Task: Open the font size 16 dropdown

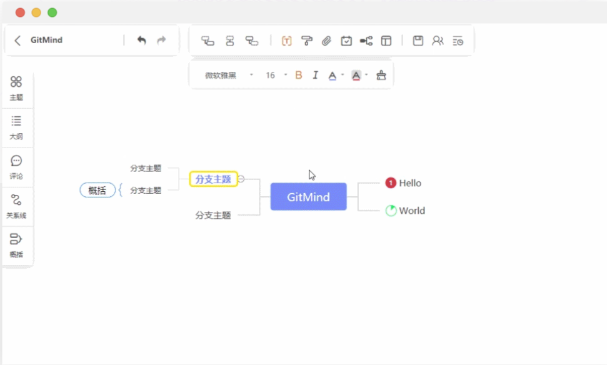Action: [276, 75]
